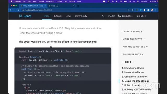167x94 pixels.
Task: Click the v17.0.2 version link
Action: [x=111, y=16]
